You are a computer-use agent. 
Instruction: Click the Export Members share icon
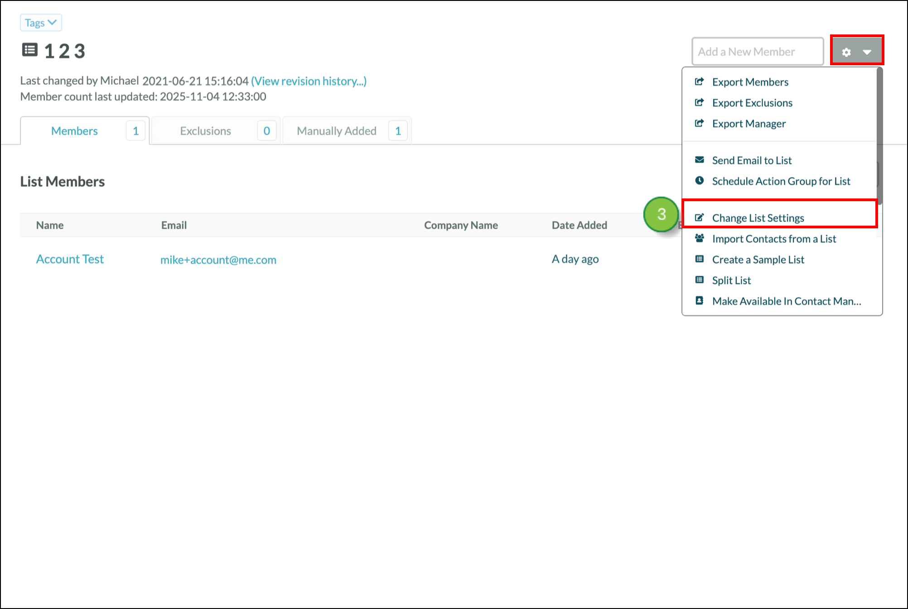[699, 82]
